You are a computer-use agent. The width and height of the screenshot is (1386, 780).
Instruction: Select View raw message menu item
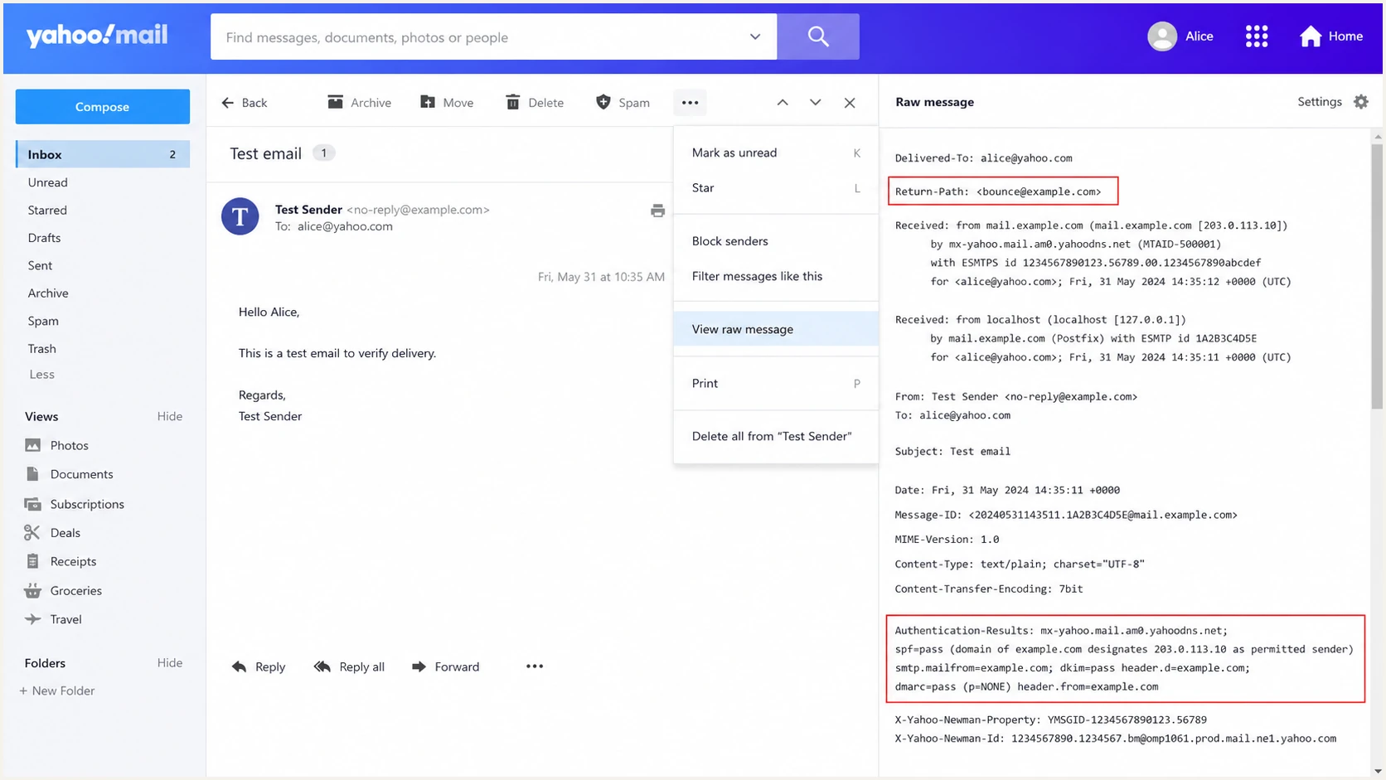click(x=776, y=329)
